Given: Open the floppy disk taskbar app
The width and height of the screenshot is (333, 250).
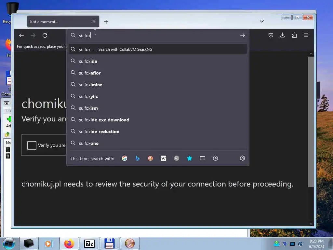Looking at the screenshot, I should point(110,243).
